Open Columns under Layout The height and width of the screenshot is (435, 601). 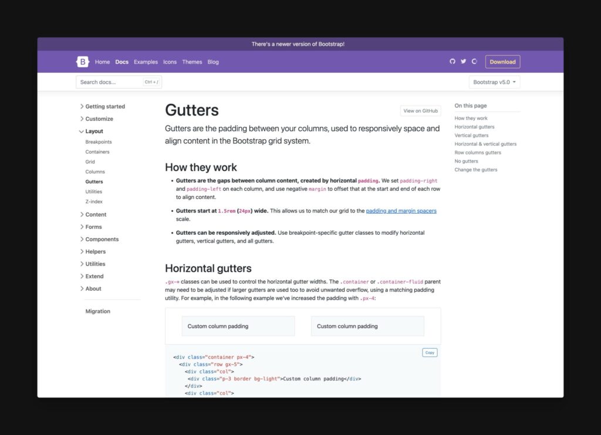(95, 171)
